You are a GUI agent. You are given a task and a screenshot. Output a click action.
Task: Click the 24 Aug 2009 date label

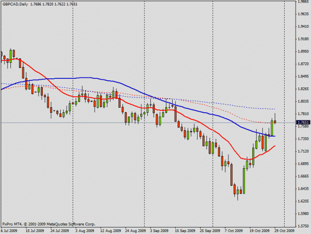(135, 231)
